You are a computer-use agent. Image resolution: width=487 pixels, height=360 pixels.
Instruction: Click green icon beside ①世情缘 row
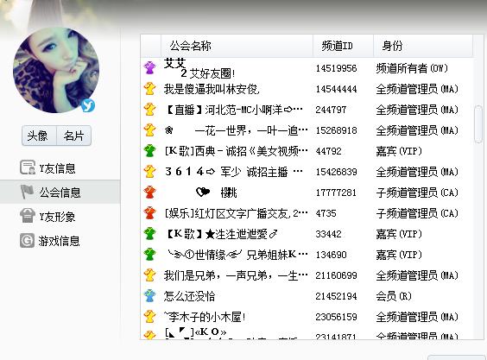point(149,255)
